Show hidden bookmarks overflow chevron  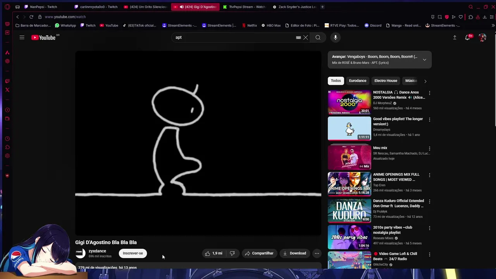pos(493,26)
